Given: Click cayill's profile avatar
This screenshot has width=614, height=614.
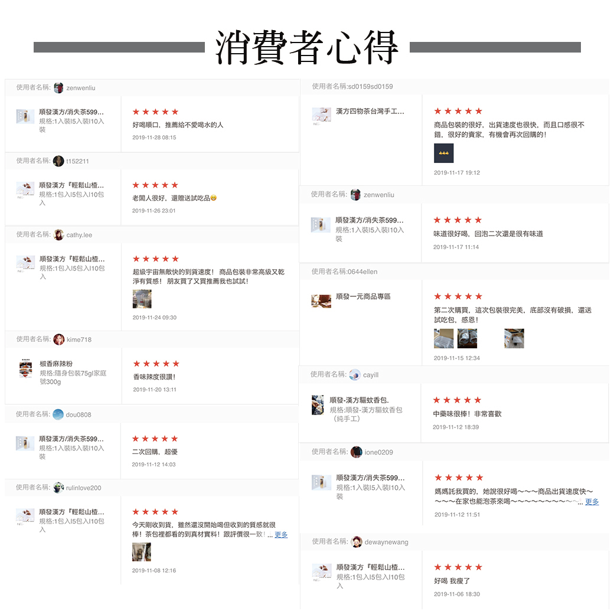Looking at the screenshot, I should click(x=355, y=375).
